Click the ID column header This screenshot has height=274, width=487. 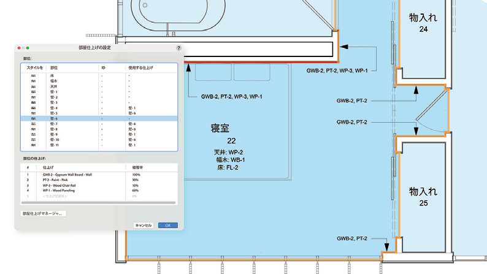[104, 67]
